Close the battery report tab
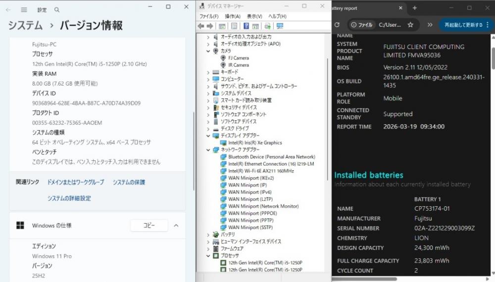The height and width of the screenshot is (282, 495). coord(400,8)
